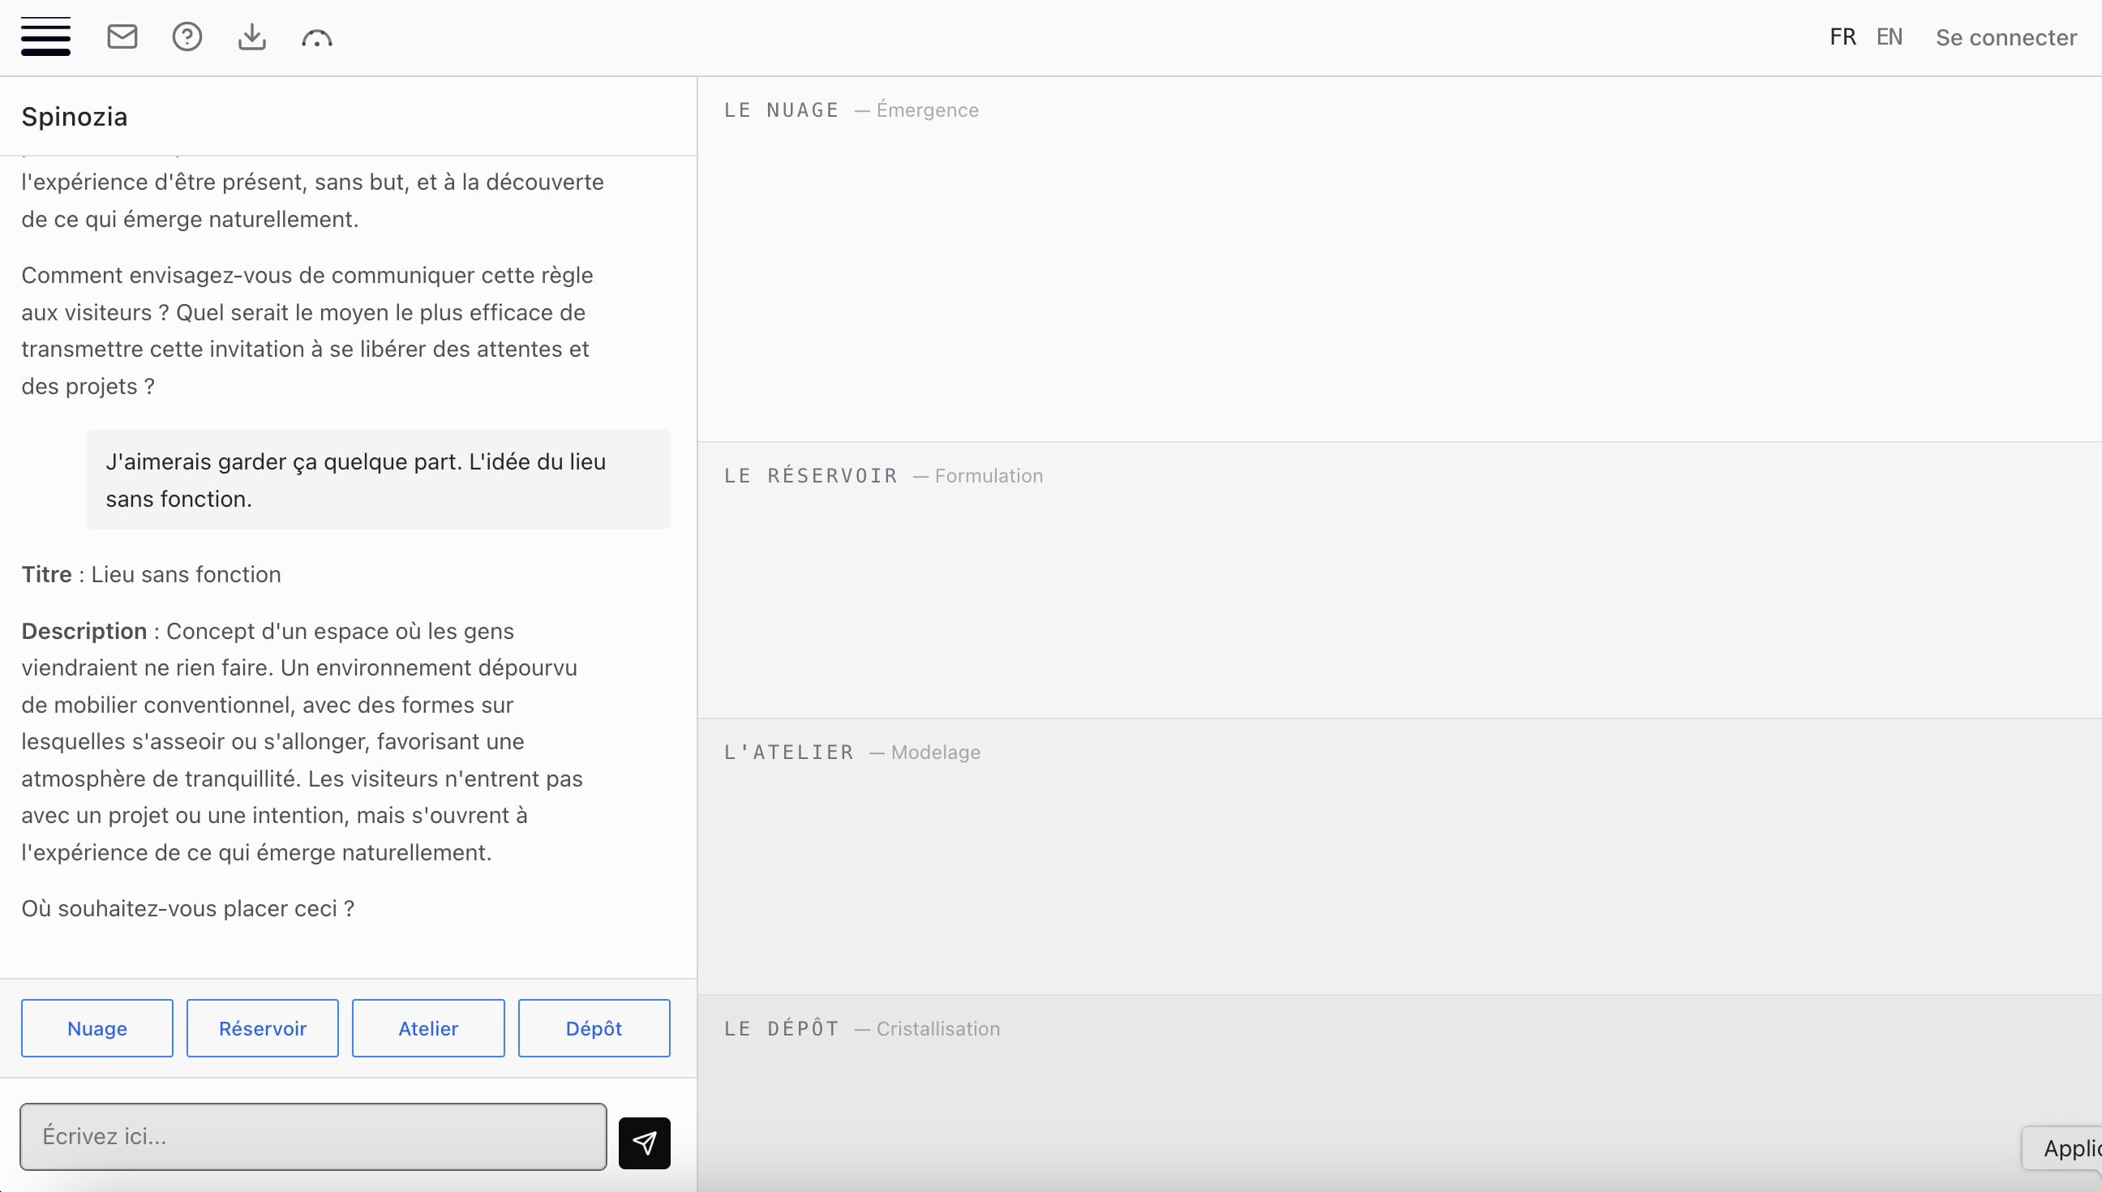Place the idea in Nuage
The height and width of the screenshot is (1192, 2102).
(x=97, y=1027)
